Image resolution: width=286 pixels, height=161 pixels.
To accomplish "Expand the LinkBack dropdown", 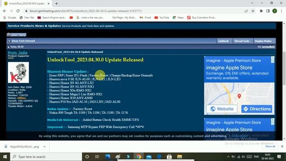I will pos(224,41).
